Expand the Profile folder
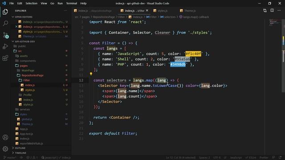 tap(27, 95)
